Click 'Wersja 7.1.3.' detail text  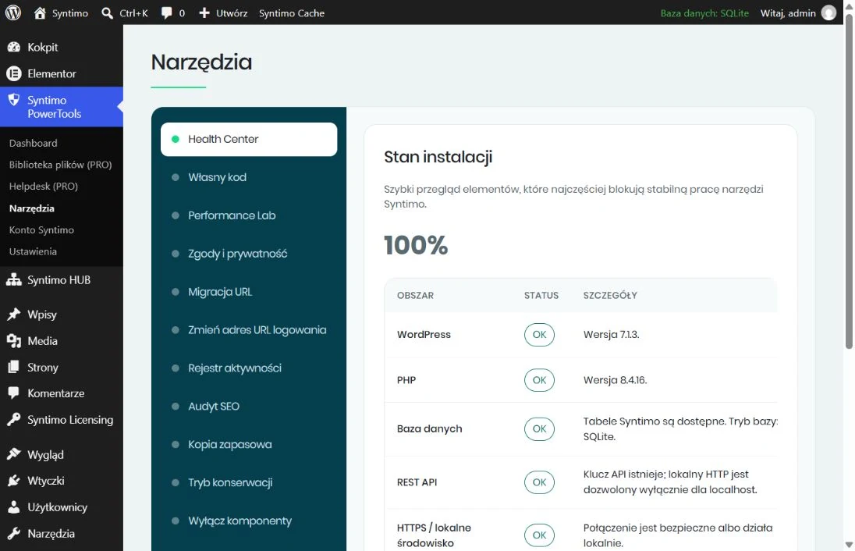tap(611, 334)
